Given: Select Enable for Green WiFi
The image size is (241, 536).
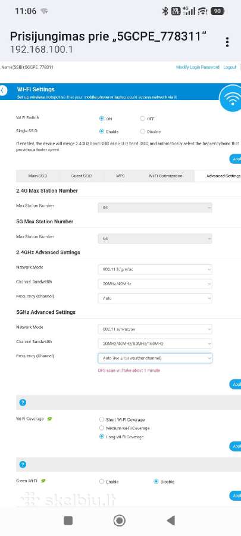Looking at the screenshot, I should pos(101,481).
